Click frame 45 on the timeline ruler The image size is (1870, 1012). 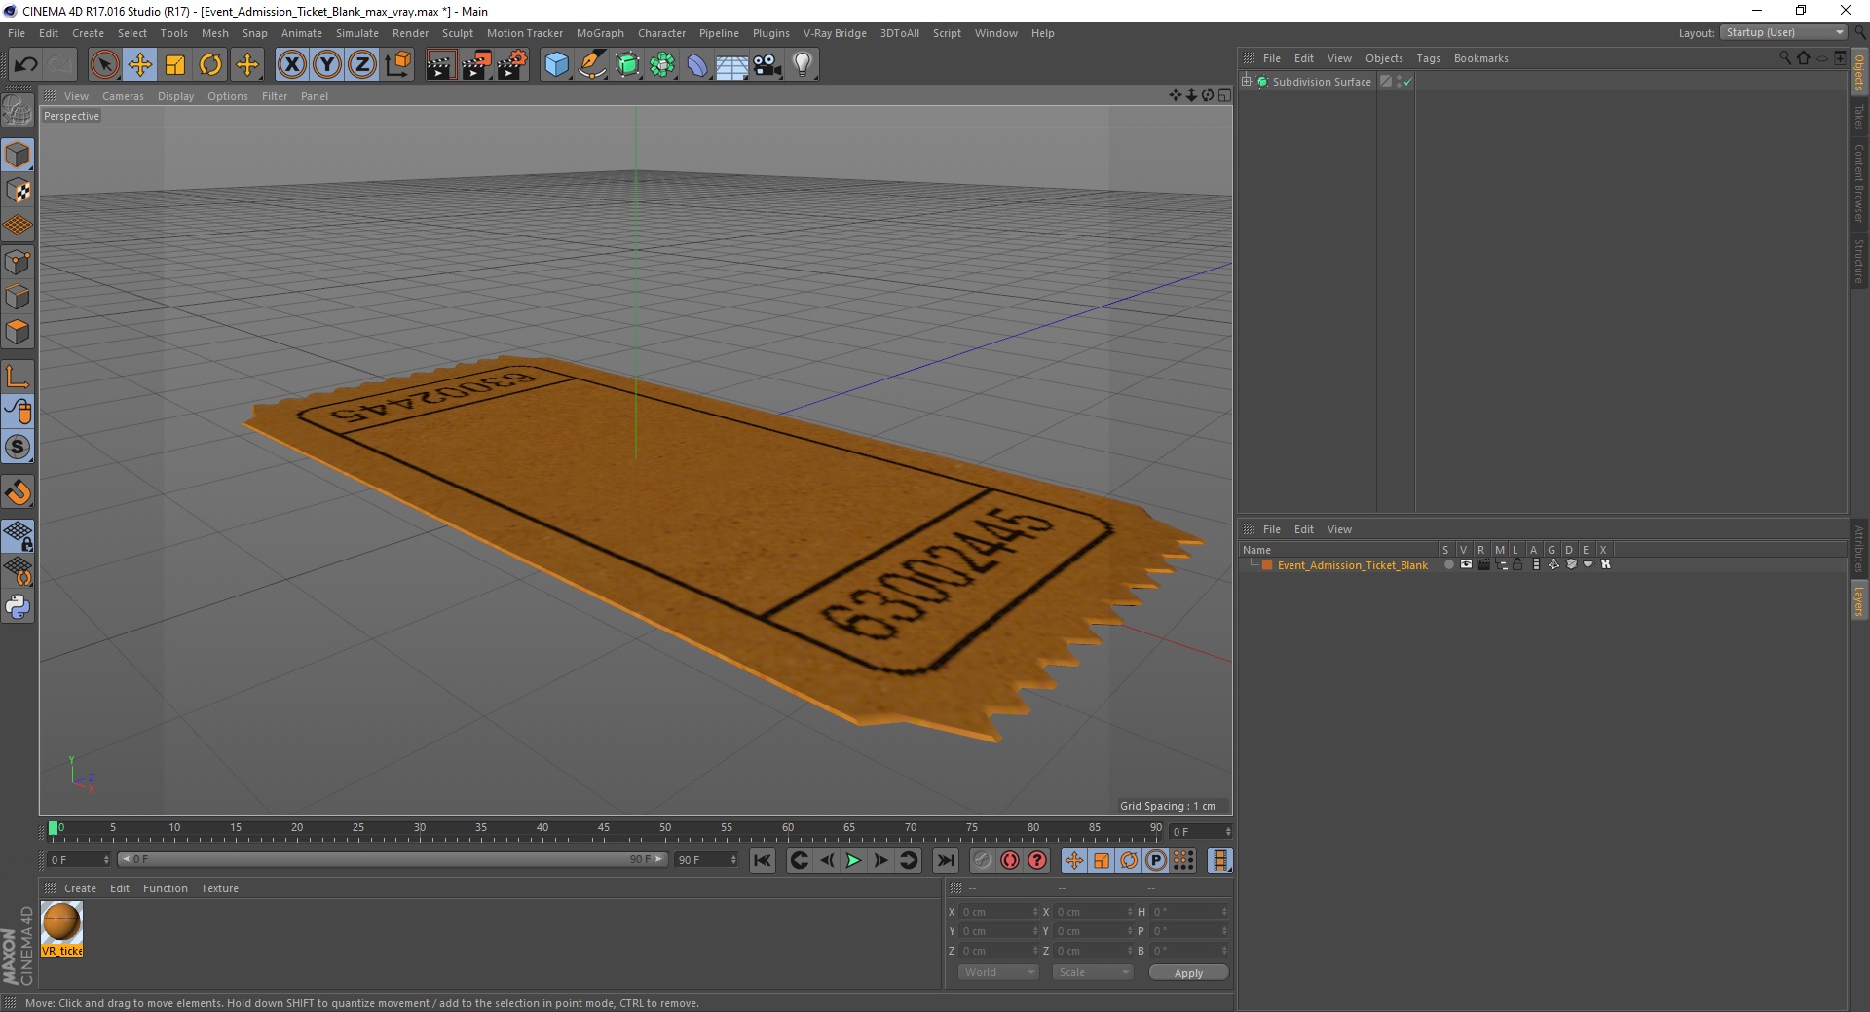tap(604, 829)
